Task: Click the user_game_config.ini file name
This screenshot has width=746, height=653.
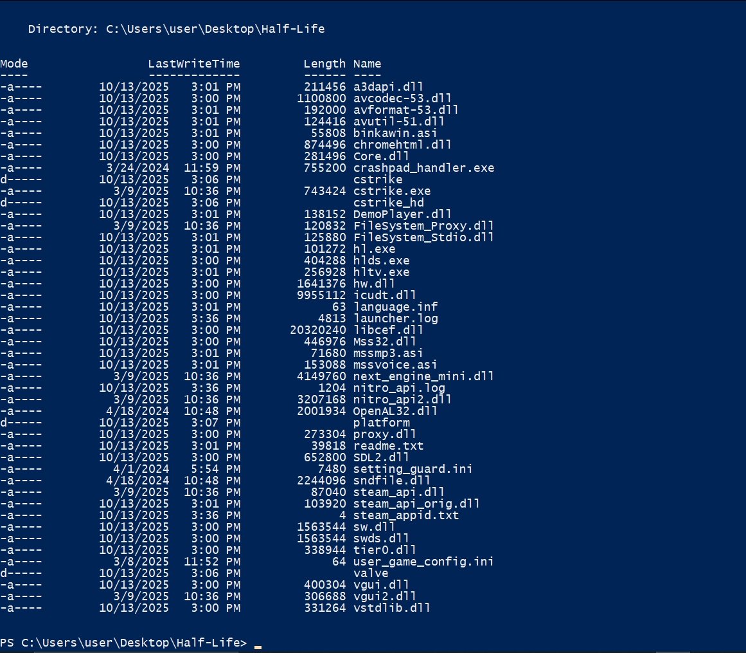Action: point(423,562)
